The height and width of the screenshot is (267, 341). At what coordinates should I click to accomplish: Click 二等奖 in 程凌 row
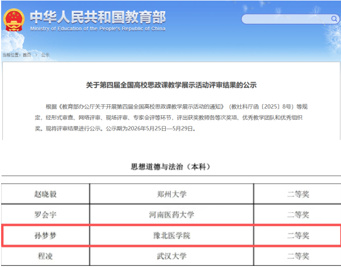298,256
